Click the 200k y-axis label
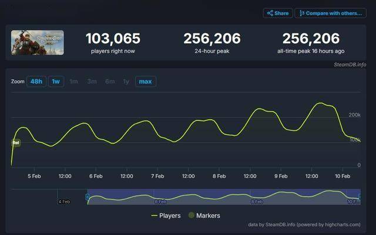 click(354, 115)
